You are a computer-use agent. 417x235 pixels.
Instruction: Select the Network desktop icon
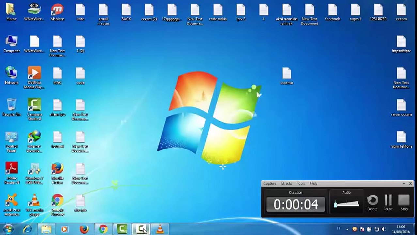(x=11, y=76)
